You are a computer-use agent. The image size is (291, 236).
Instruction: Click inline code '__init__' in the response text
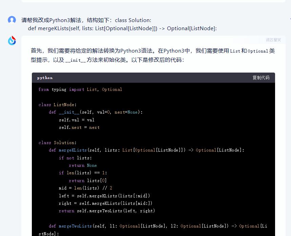click(75, 60)
